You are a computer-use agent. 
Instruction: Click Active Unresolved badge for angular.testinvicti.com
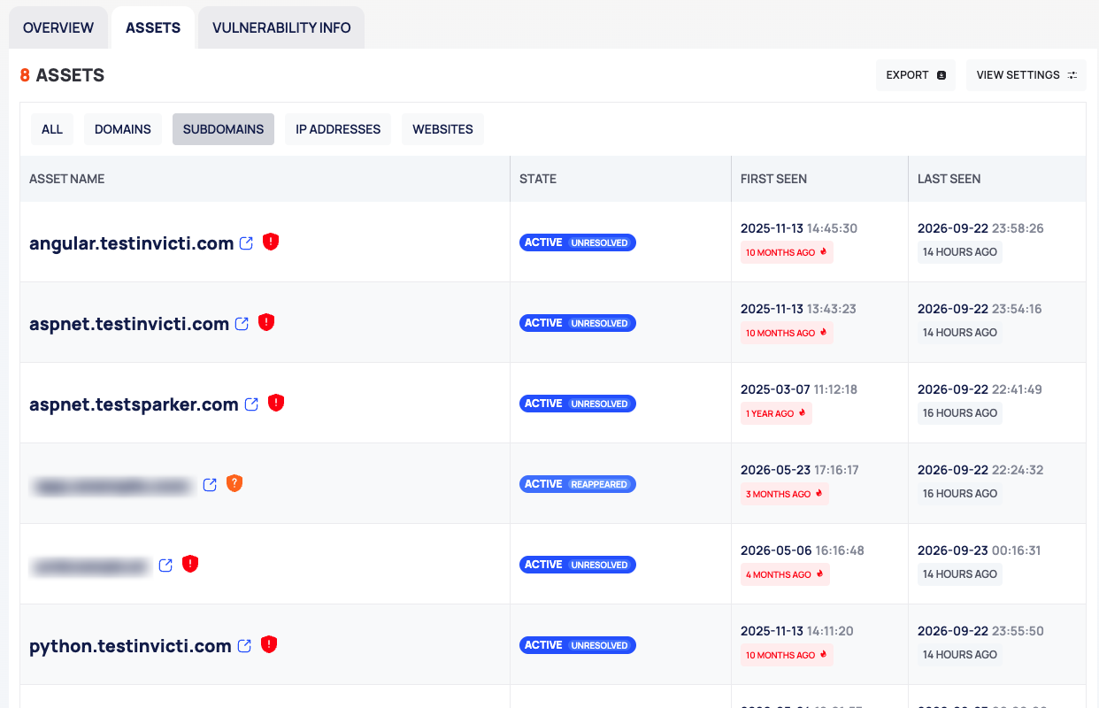click(x=578, y=242)
